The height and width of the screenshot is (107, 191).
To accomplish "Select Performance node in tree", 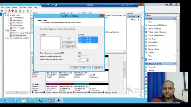I will [x=17, y=25].
